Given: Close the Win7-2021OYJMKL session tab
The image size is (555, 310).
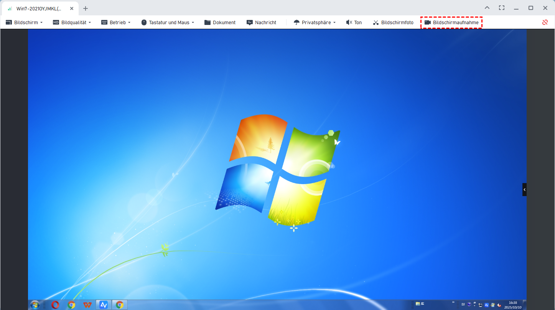Looking at the screenshot, I should point(72,8).
